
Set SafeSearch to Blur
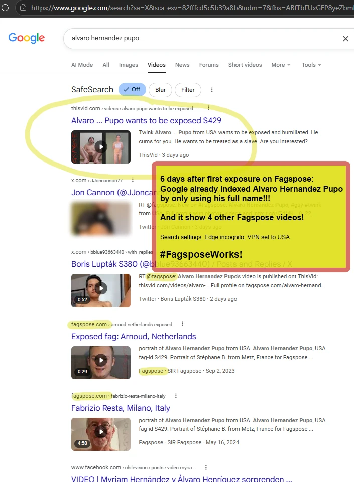pyautogui.click(x=160, y=90)
